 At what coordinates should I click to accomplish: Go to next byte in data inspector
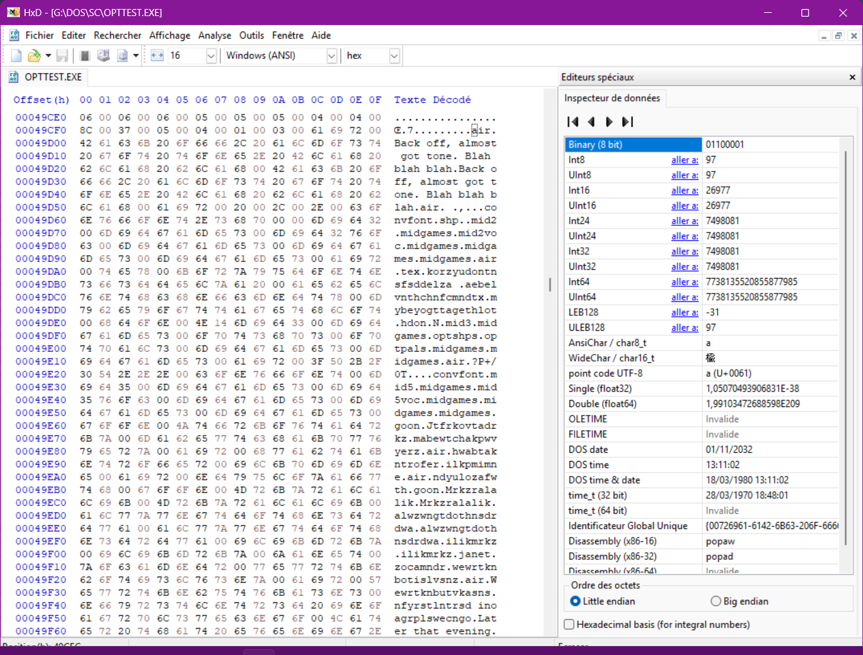pyautogui.click(x=609, y=121)
